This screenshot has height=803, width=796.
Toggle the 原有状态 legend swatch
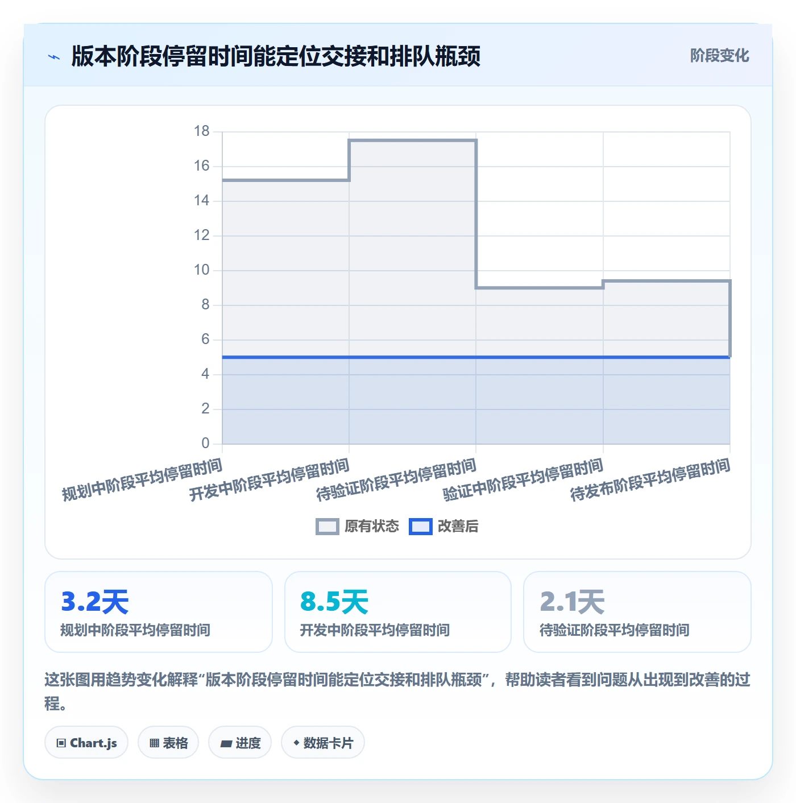pos(327,527)
